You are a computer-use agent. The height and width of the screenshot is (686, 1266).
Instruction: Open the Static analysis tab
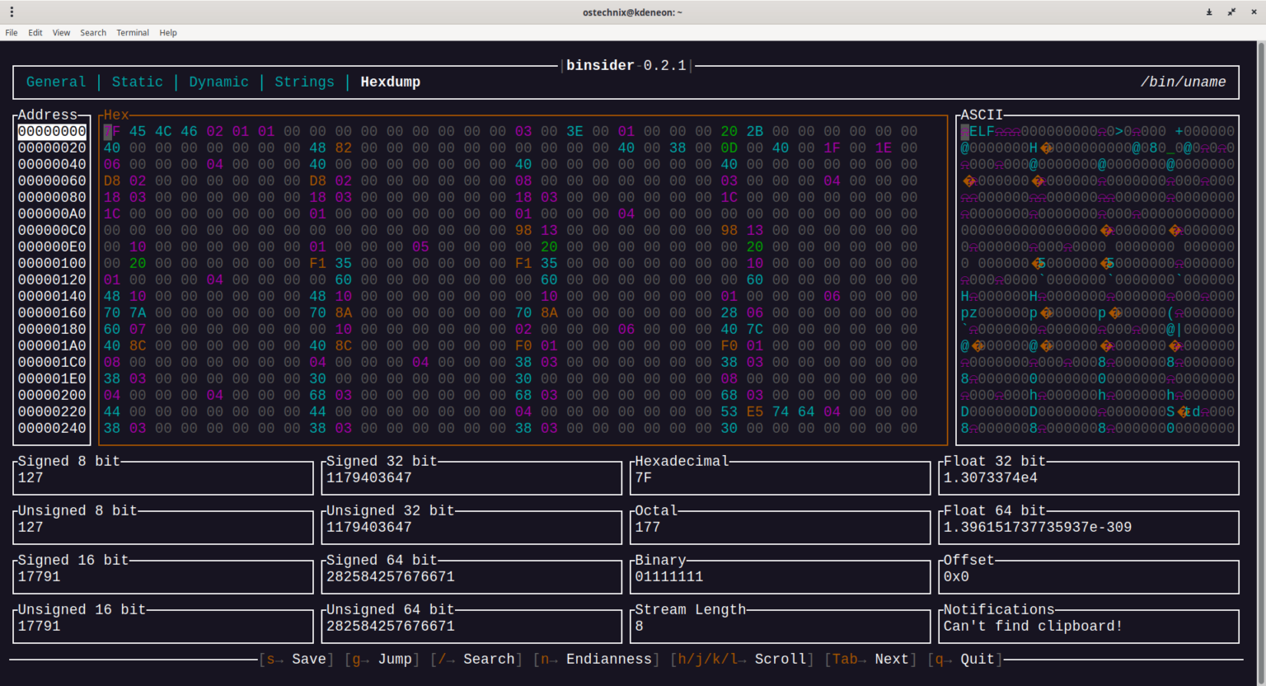pos(137,82)
